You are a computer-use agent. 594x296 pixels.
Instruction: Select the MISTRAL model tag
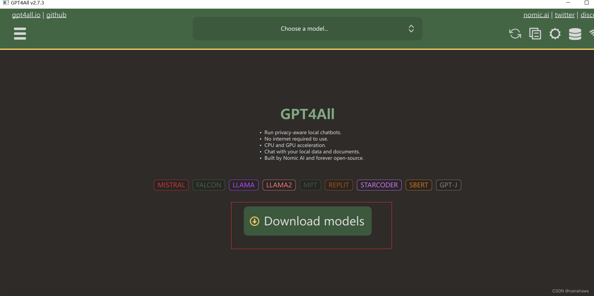click(x=171, y=185)
